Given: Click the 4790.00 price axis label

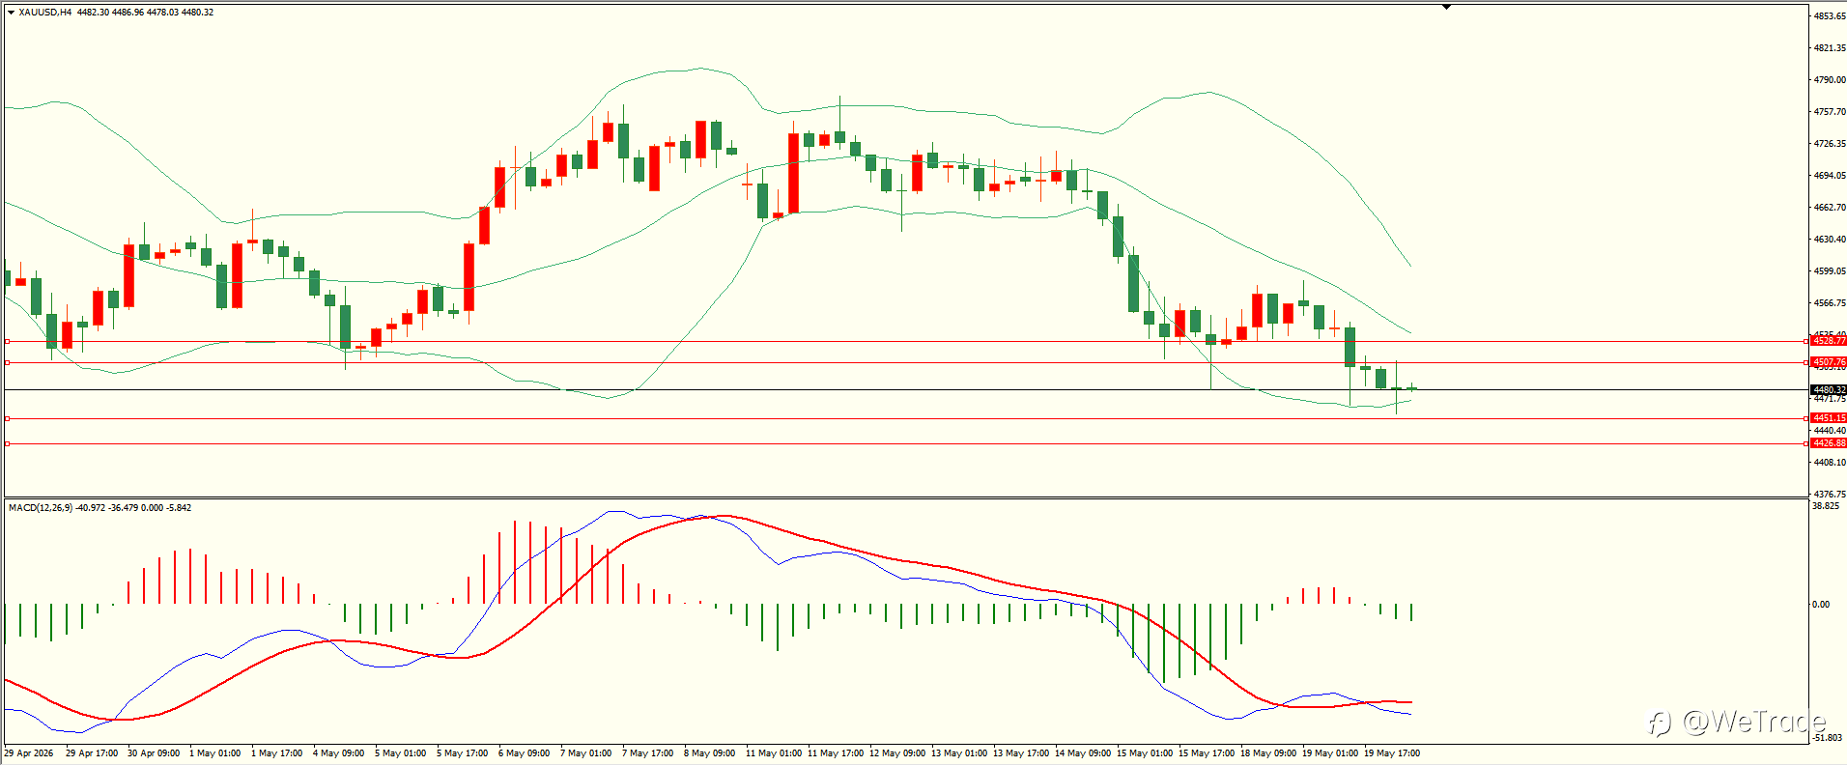Looking at the screenshot, I should [x=1830, y=80].
